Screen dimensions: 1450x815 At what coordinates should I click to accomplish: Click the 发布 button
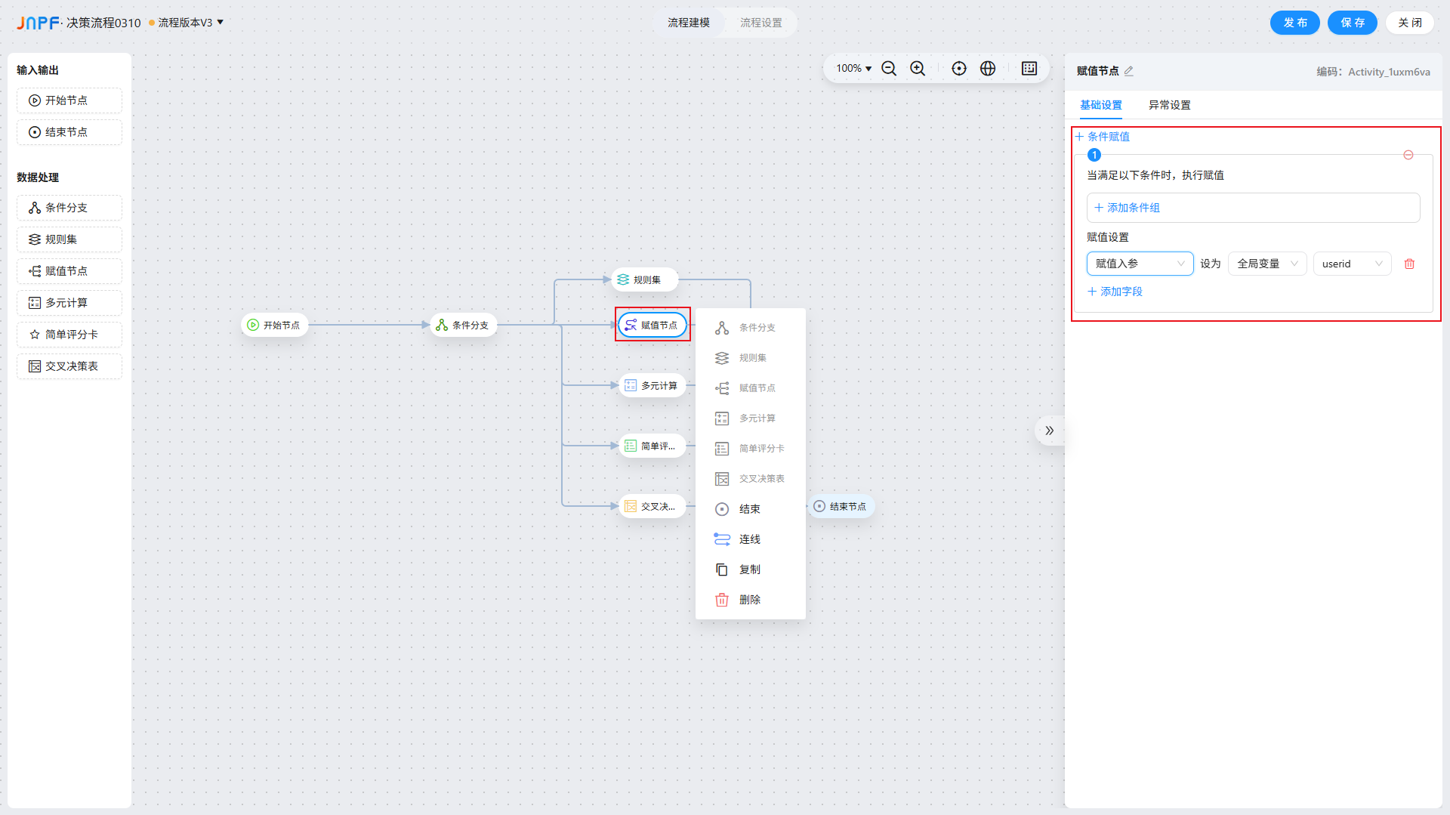(1294, 23)
